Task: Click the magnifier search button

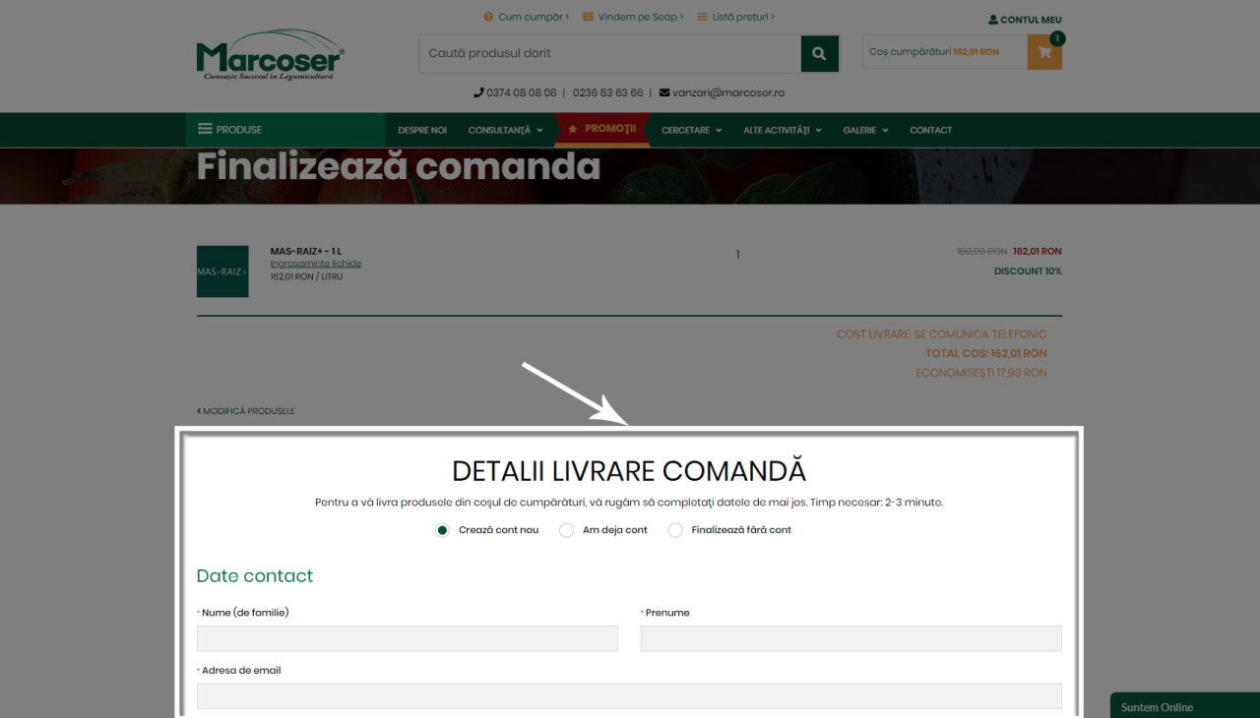Action: (819, 53)
